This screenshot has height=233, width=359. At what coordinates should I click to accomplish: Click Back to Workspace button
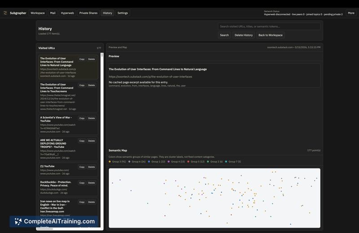point(271,35)
